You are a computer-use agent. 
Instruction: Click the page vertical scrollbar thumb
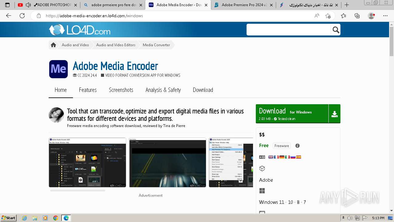(392, 42)
